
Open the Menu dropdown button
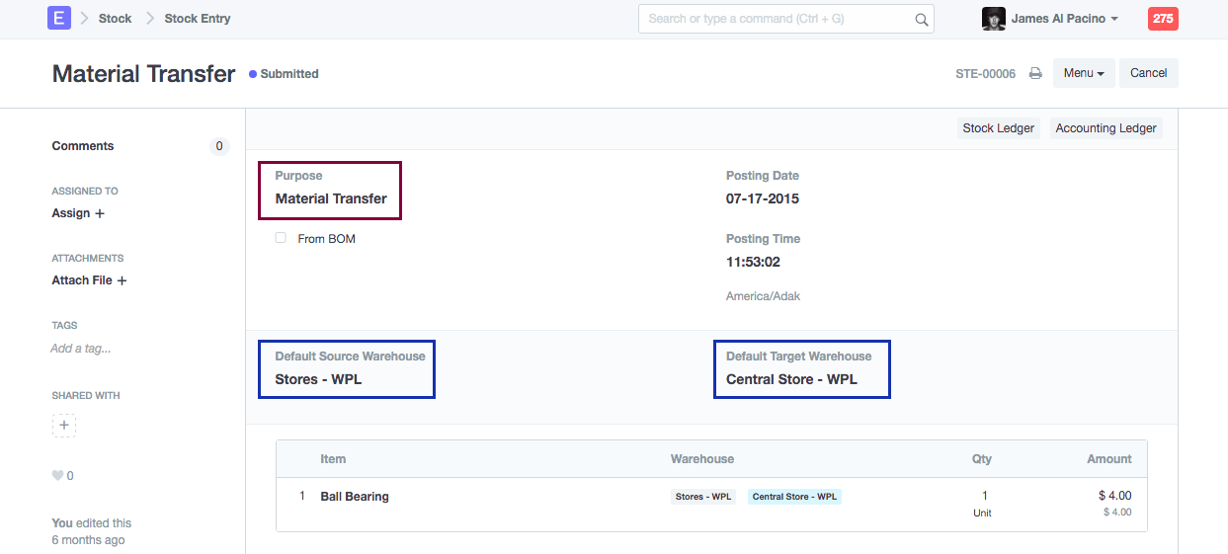pyautogui.click(x=1084, y=73)
